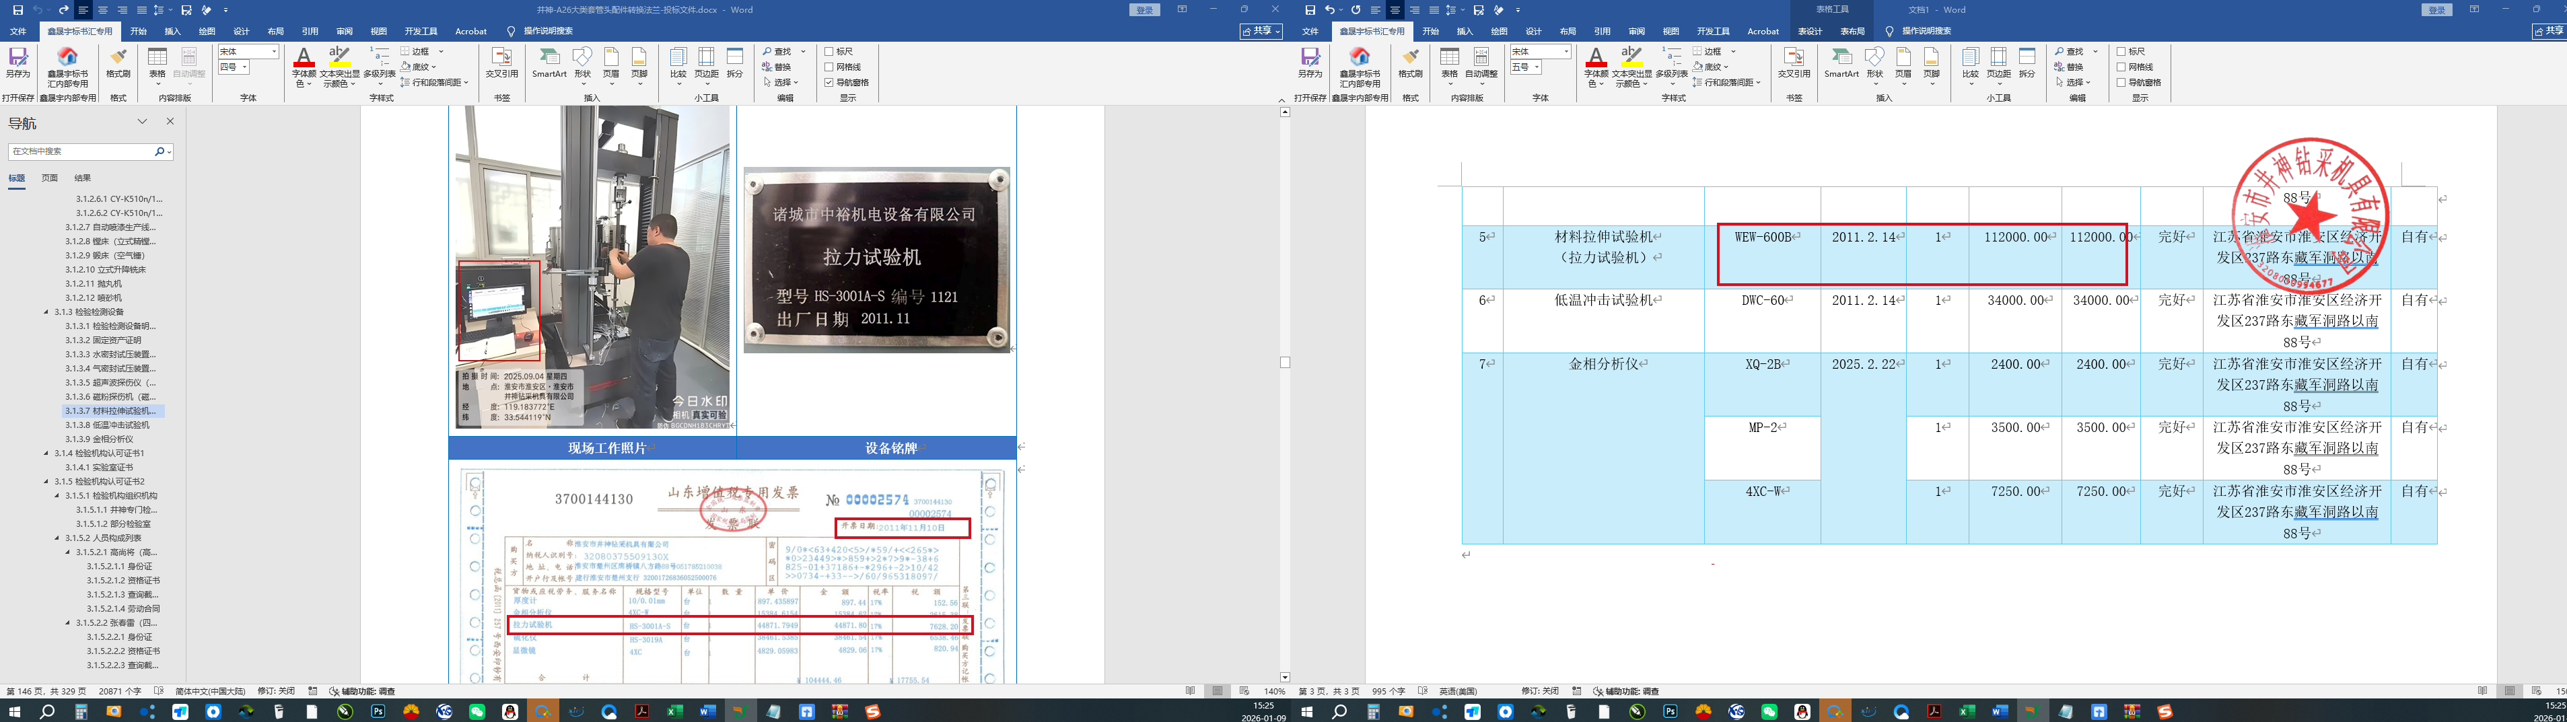This screenshot has height=722, width=2567.
Task: Collapse the 3.1.3 检验检测设备 heading
Action: [x=46, y=312]
